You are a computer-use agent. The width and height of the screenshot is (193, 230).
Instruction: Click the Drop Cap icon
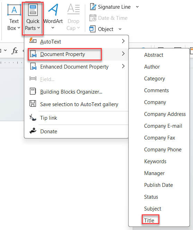tap(73, 9)
